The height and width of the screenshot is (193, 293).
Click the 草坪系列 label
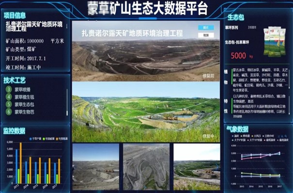point(231,28)
